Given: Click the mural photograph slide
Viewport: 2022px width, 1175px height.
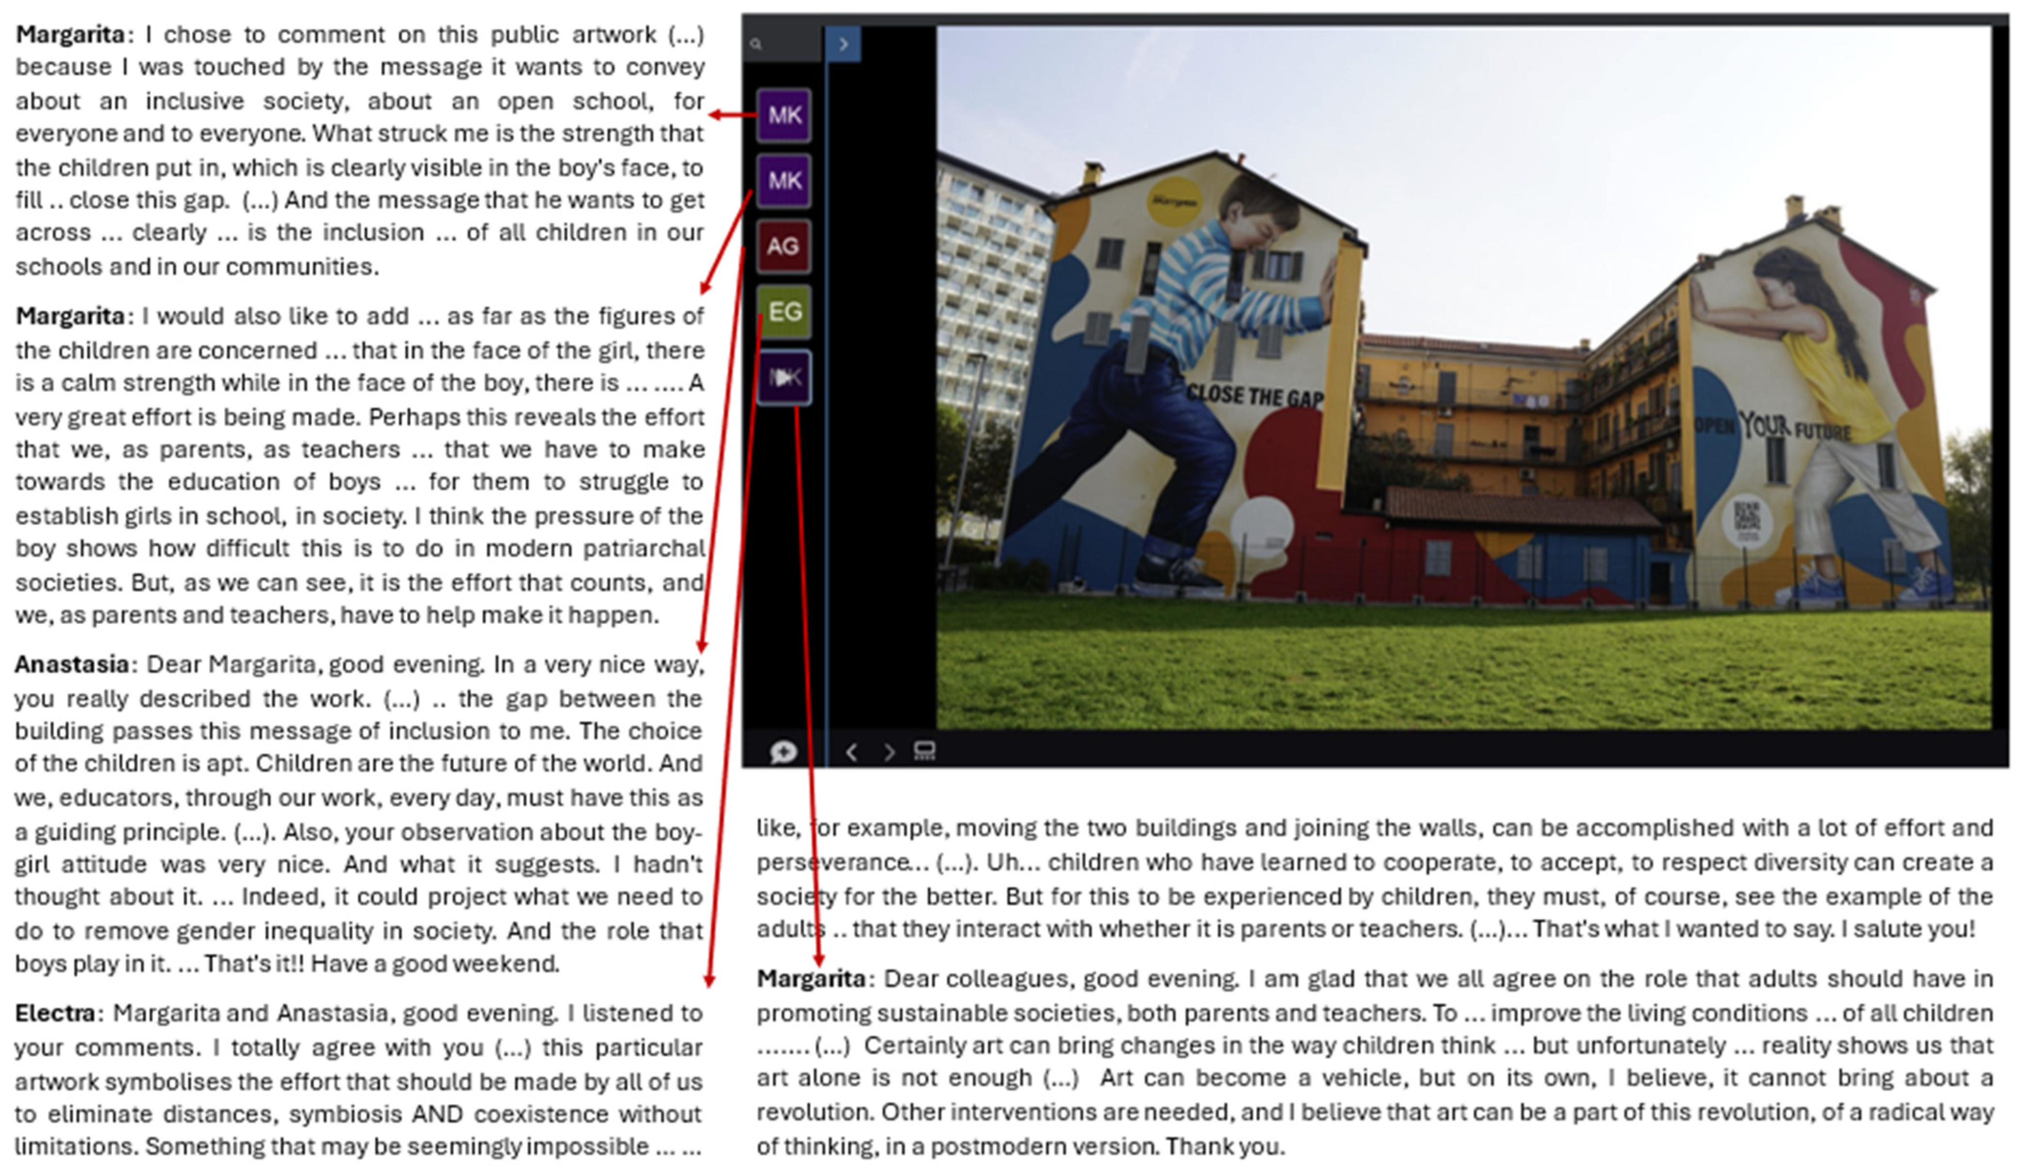Looking at the screenshot, I should 1464,377.
